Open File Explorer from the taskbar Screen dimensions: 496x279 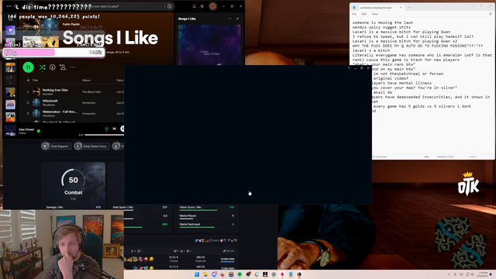click(205, 274)
